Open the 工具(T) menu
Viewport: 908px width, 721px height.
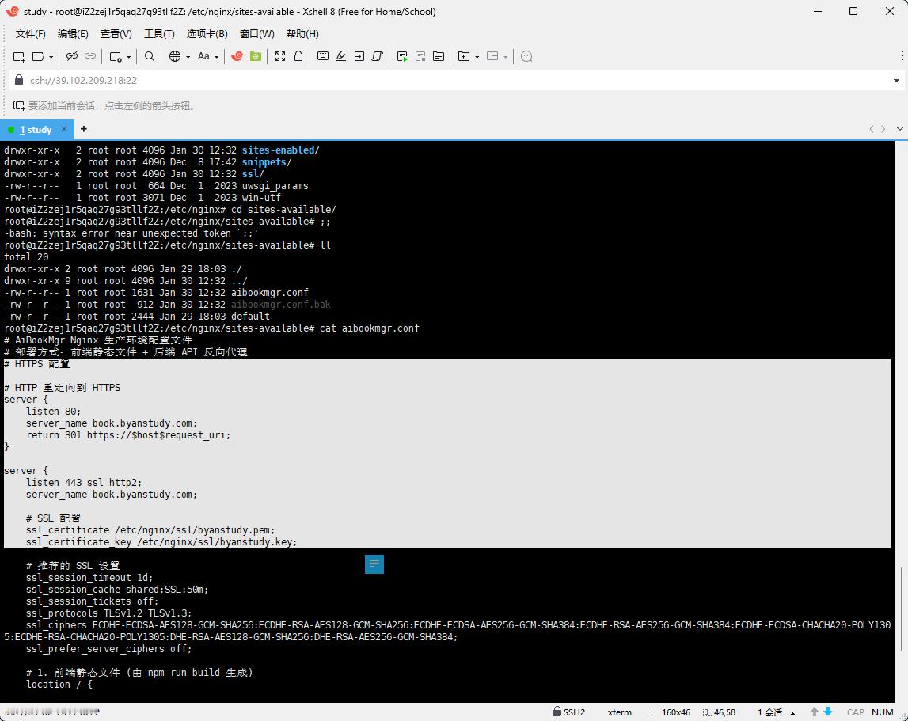coord(159,33)
